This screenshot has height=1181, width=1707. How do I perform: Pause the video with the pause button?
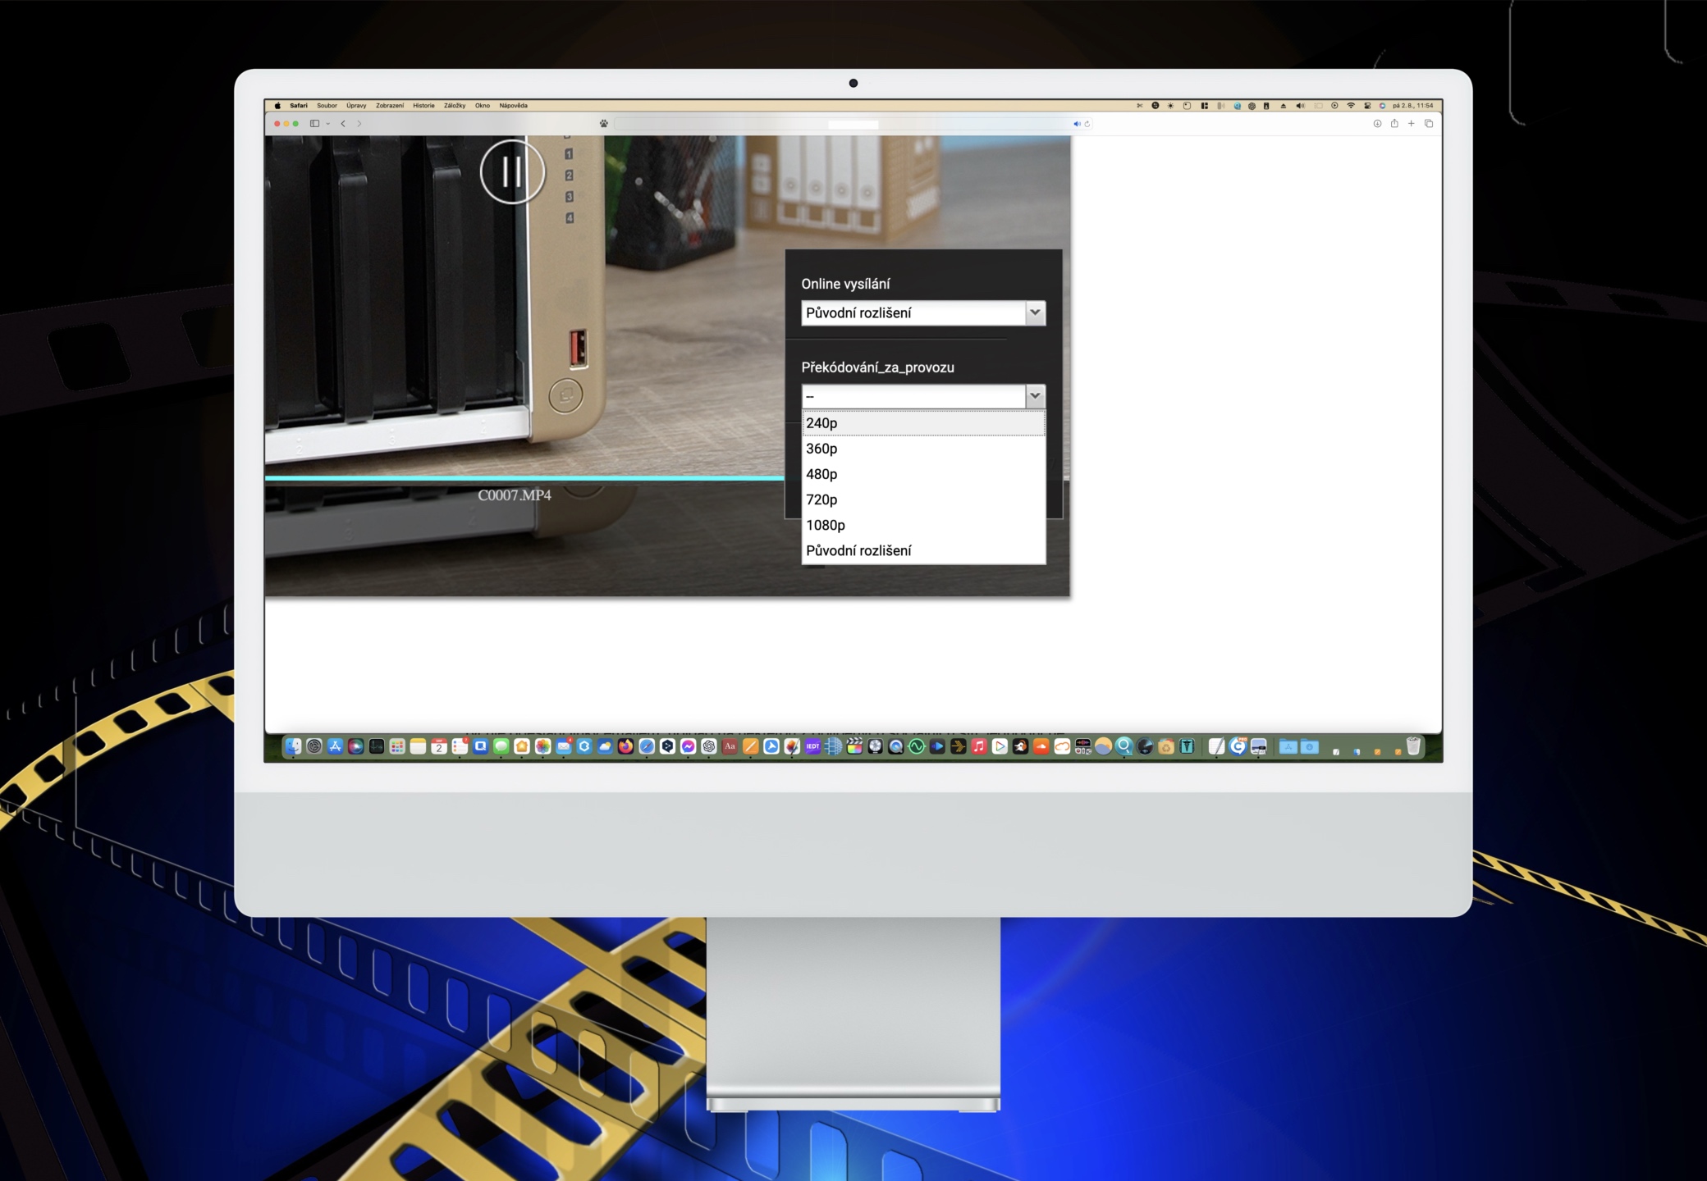point(512,172)
